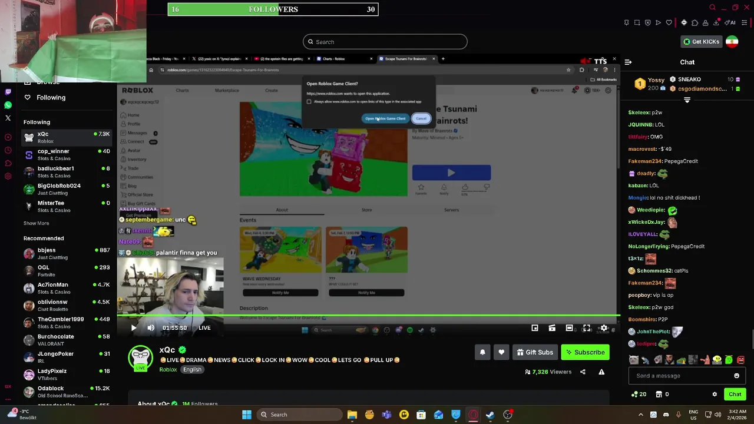Screen dimensions: 754x424
Task: Show hidden system tray icons
Action: click(641, 415)
